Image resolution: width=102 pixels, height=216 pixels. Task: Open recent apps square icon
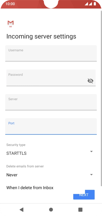click(80, 209)
